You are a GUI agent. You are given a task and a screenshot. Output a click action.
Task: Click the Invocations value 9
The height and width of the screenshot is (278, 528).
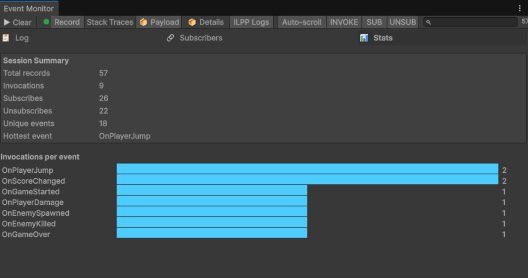(x=101, y=86)
